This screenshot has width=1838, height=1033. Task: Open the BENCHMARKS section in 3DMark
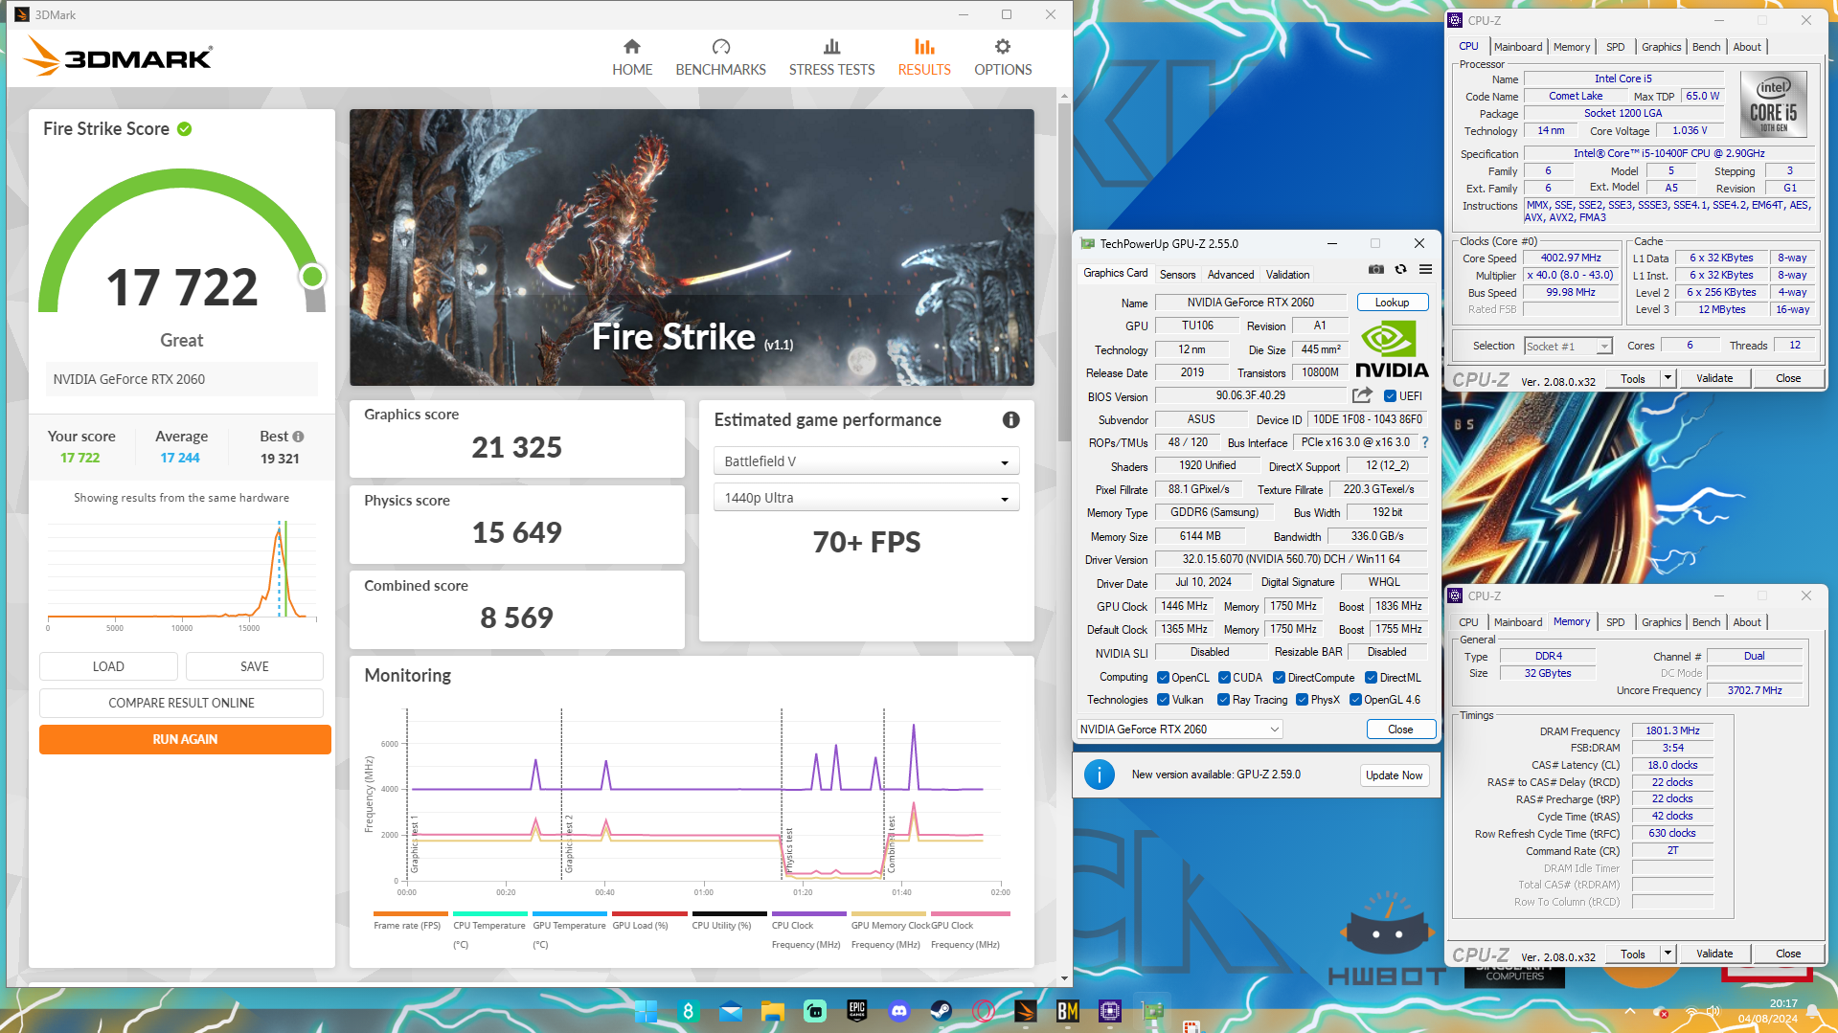click(720, 57)
